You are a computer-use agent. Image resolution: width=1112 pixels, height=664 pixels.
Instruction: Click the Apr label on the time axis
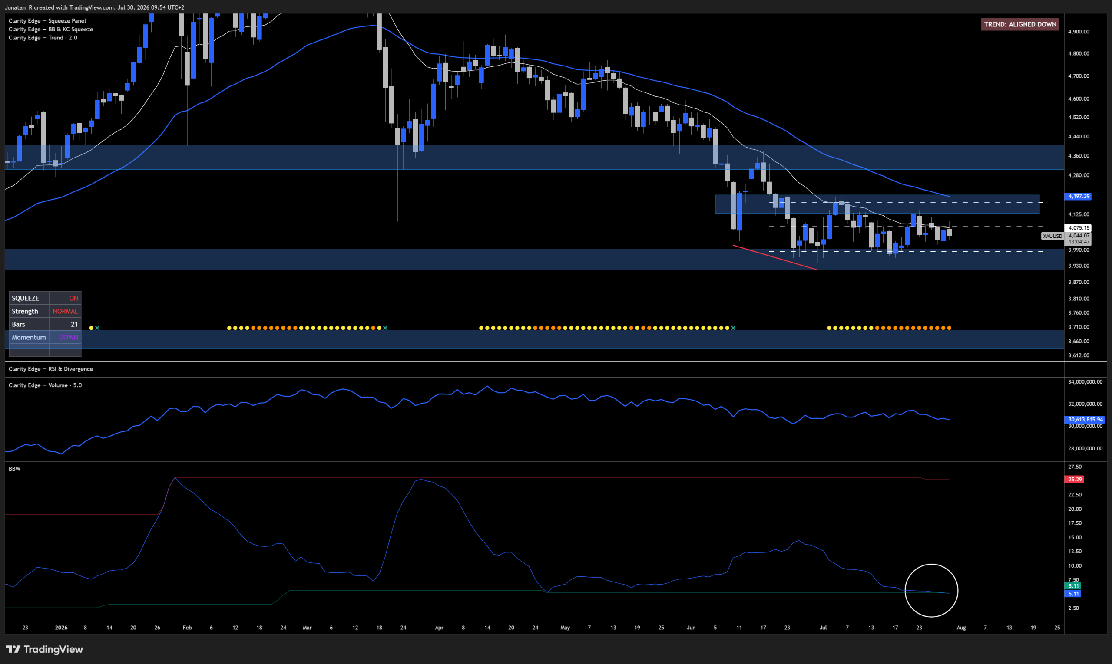tap(439, 627)
